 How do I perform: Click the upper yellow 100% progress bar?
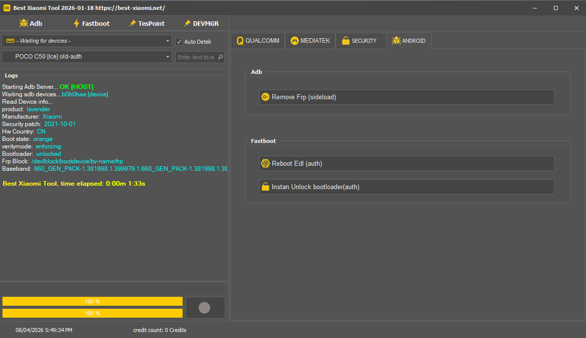92,301
